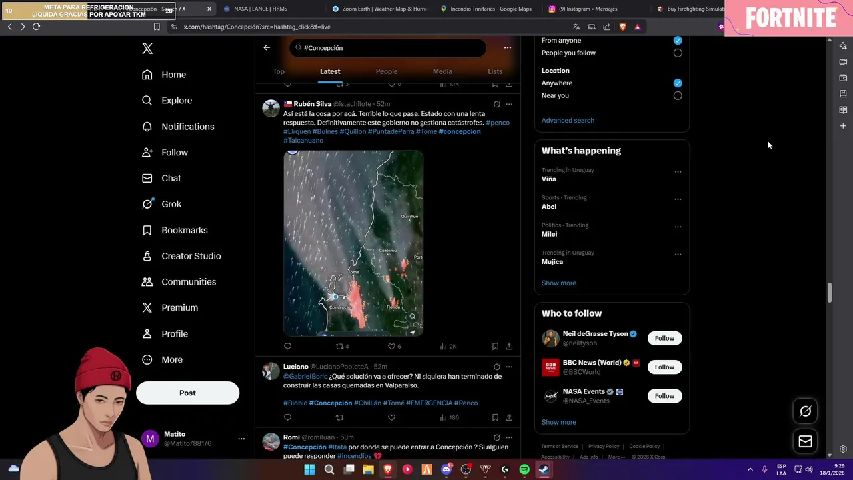Open the @GabrielBoric mention link
This screenshot has height=480, width=853.
click(305, 376)
